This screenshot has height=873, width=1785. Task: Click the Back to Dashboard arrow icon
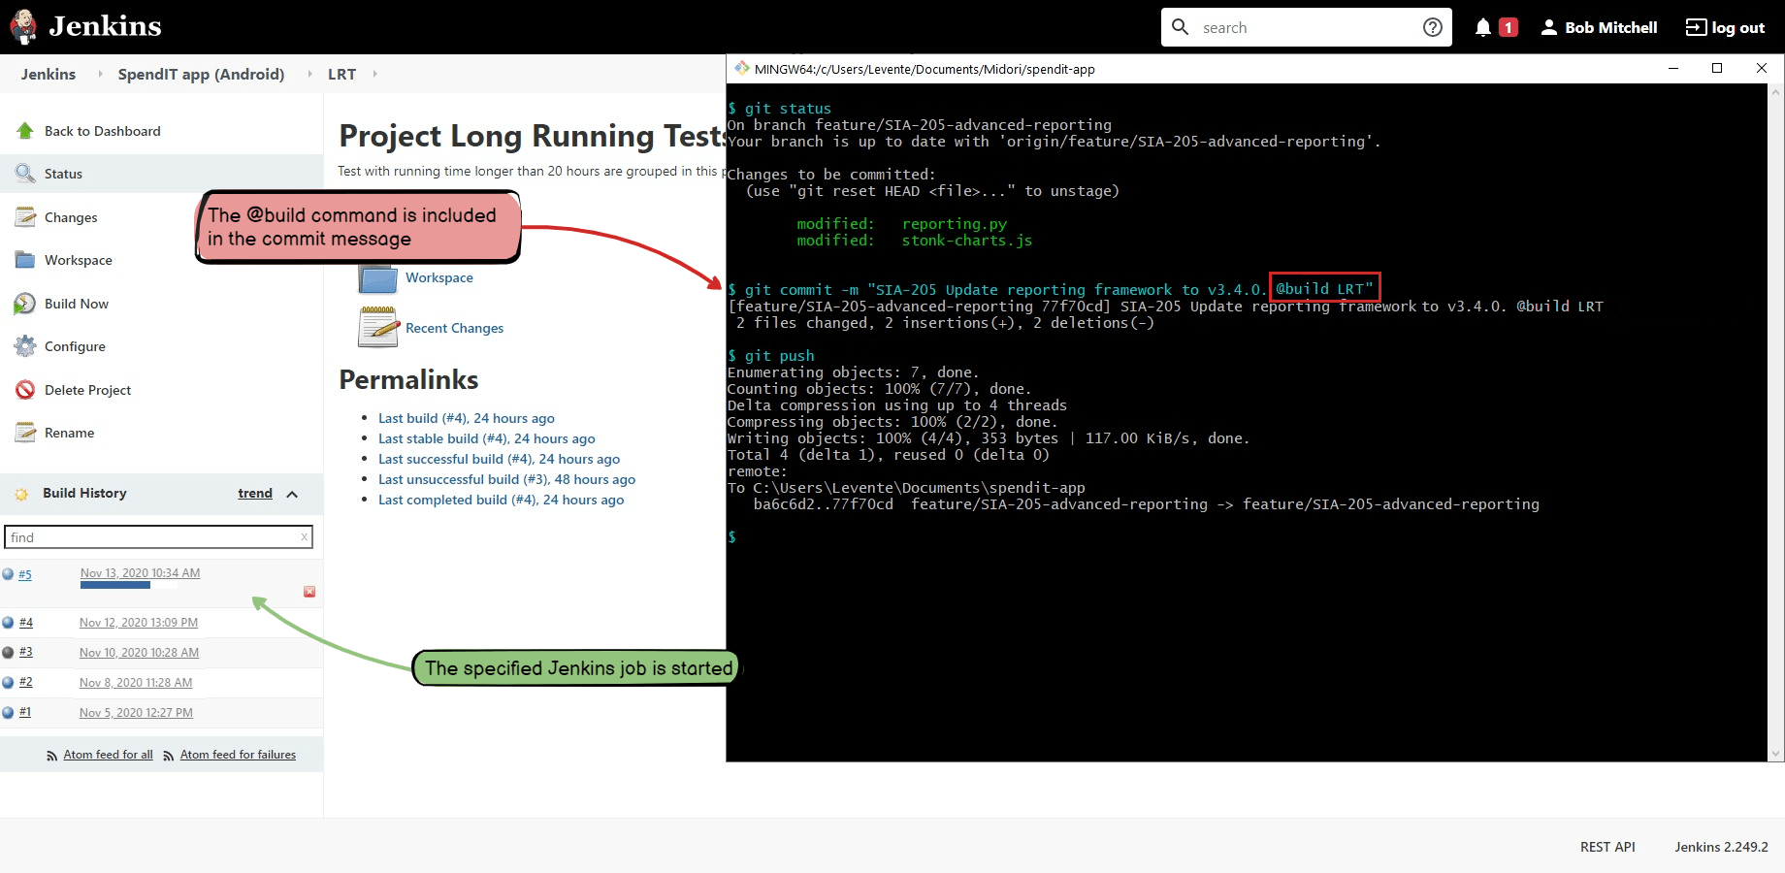[25, 131]
